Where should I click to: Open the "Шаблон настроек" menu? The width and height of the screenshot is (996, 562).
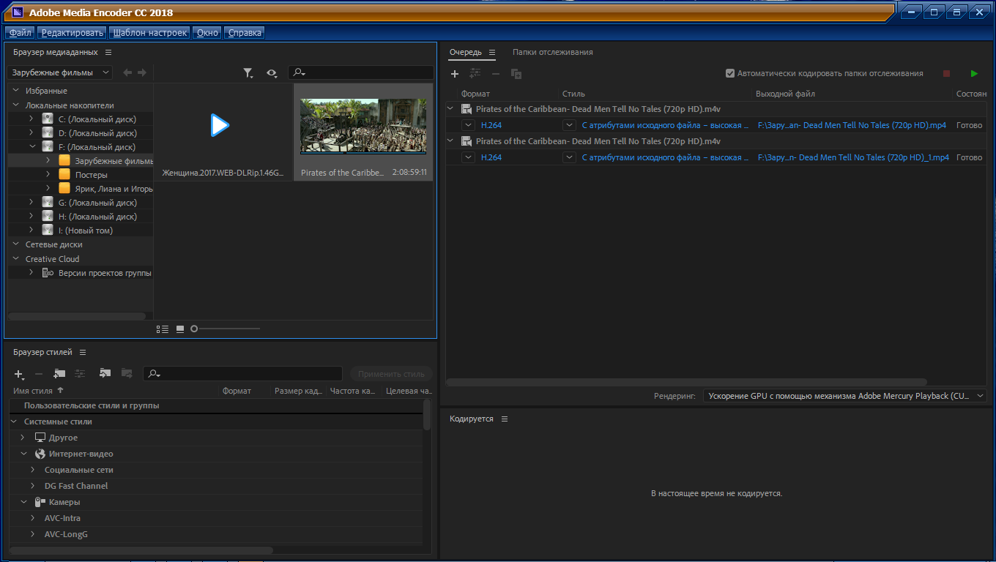click(x=150, y=33)
